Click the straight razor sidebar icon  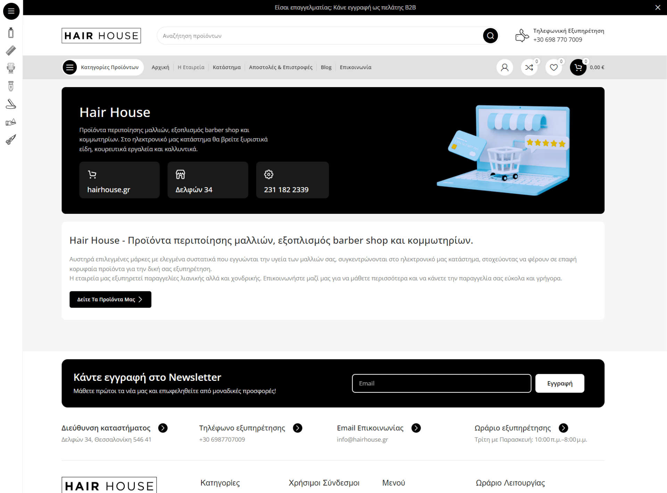tap(11, 104)
